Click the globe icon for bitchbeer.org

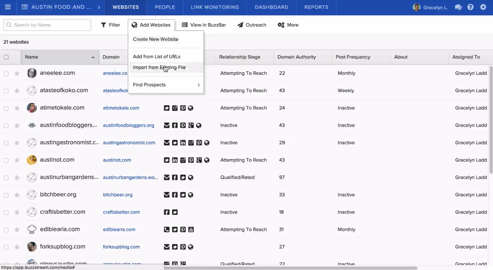point(191,195)
